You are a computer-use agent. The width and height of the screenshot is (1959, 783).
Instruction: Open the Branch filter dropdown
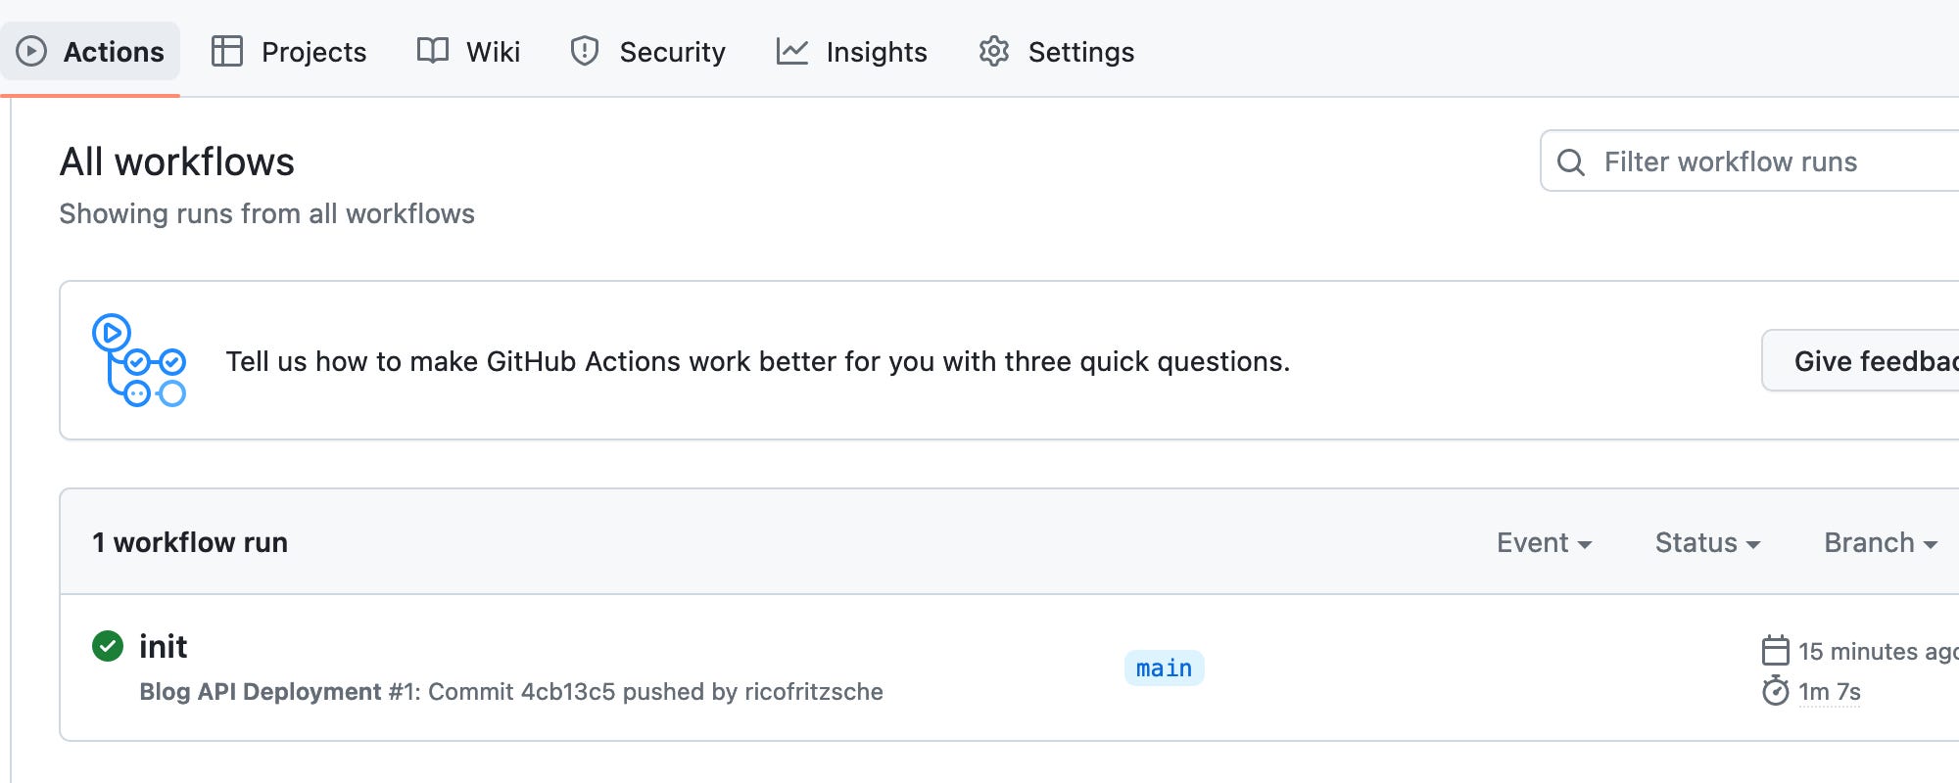coord(1880,542)
